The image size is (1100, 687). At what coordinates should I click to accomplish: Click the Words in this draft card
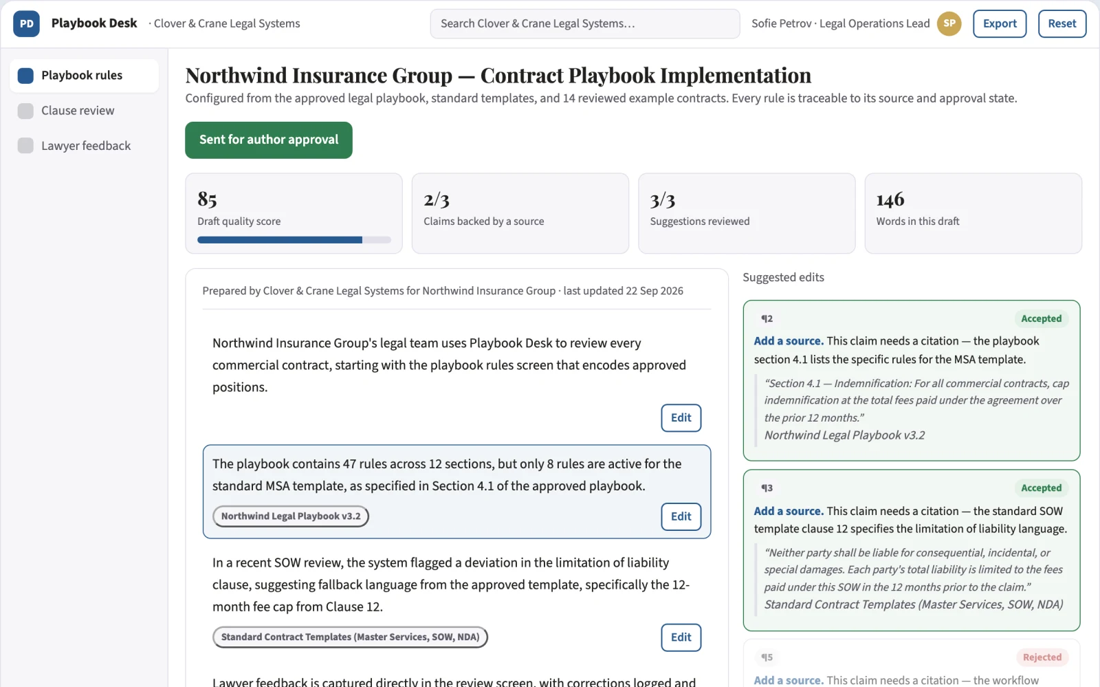pyautogui.click(x=973, y=213)
